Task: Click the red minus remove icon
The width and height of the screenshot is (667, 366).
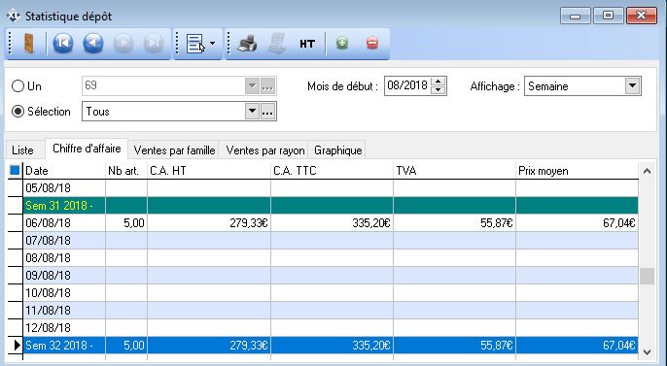Action: [x=372, y=43]
